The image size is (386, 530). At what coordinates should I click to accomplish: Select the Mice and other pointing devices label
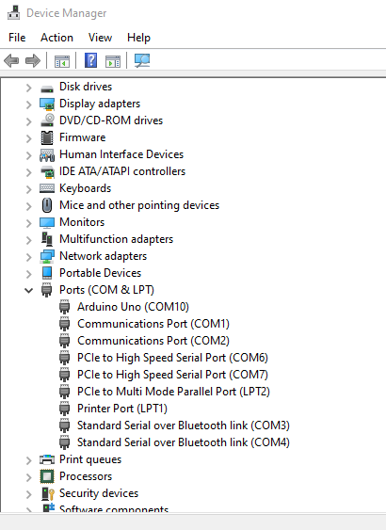click(x=139, y=205)
